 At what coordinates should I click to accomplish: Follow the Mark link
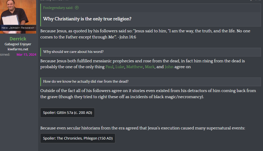[x=150, y=67]
